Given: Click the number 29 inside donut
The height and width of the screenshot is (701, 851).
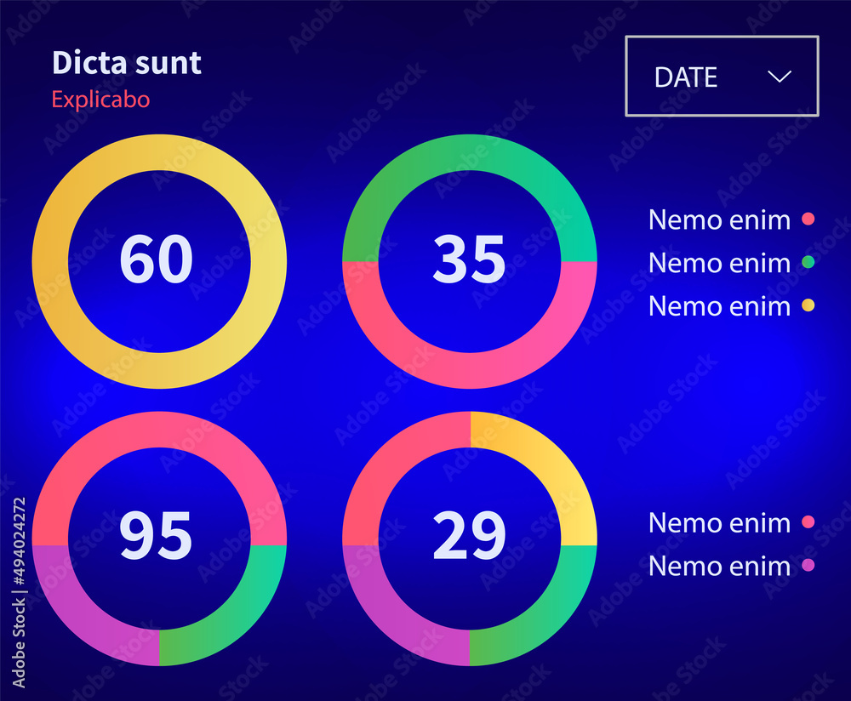Looking at the screenshot, I should point(469,536).
